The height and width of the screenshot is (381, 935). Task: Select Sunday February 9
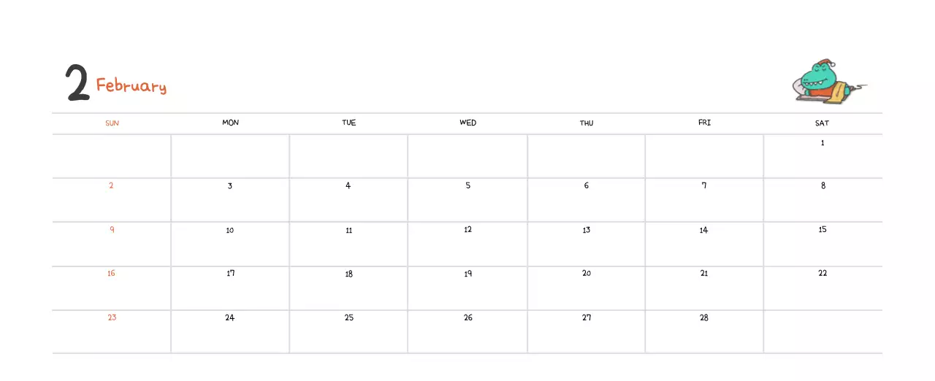pyautogui.click(x=112, y=244)
